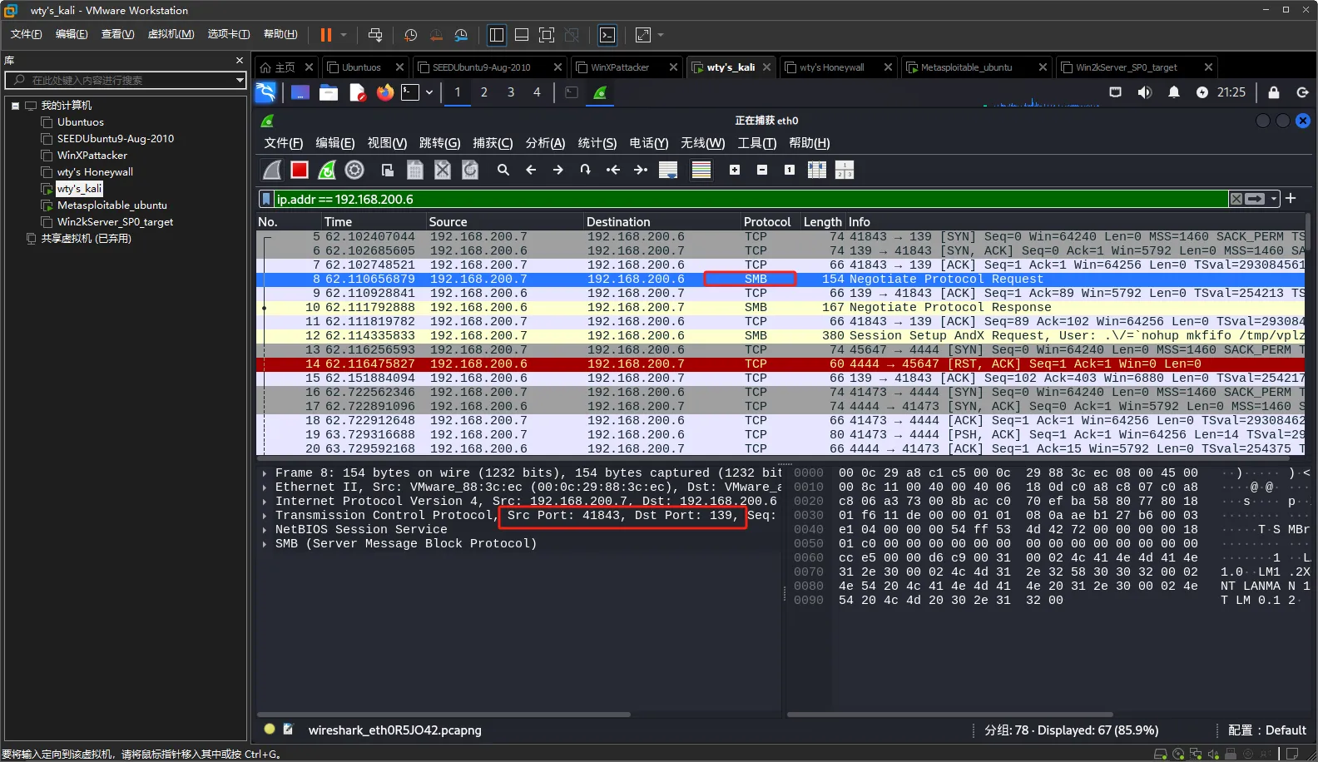Image resolution: width=1318 pixels, height=762 pixels.
Task: Open a capture file icon
Action: pyautogui.click(x=388, y=170)
